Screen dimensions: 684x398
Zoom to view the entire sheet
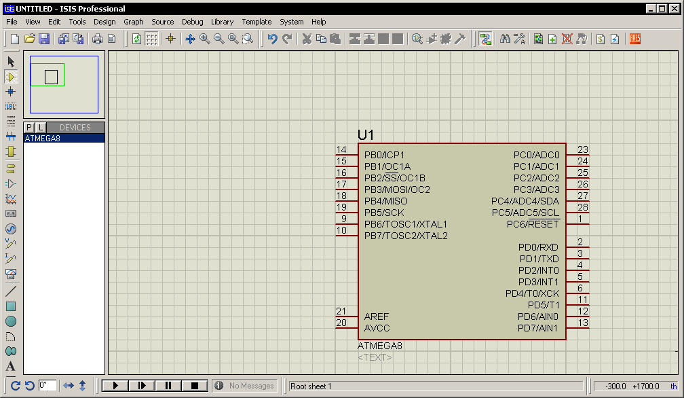[233, 39]
